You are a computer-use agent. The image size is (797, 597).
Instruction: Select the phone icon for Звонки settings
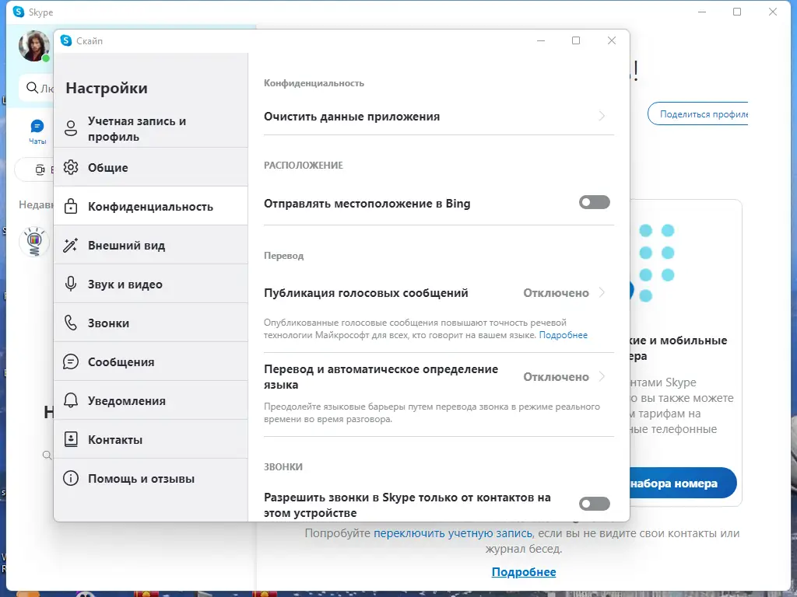[x=70, y=322]
